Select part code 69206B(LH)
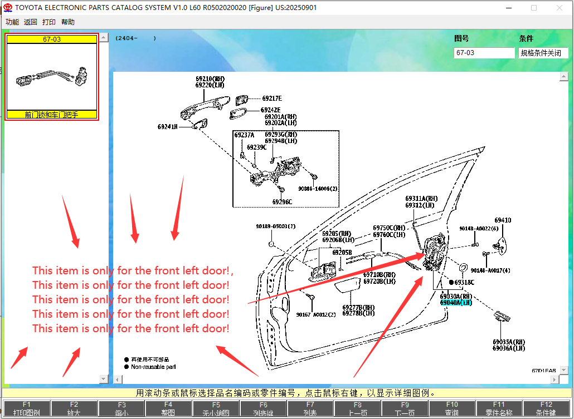574x419 pixels. pyautogui.click(x=338, y=240)
